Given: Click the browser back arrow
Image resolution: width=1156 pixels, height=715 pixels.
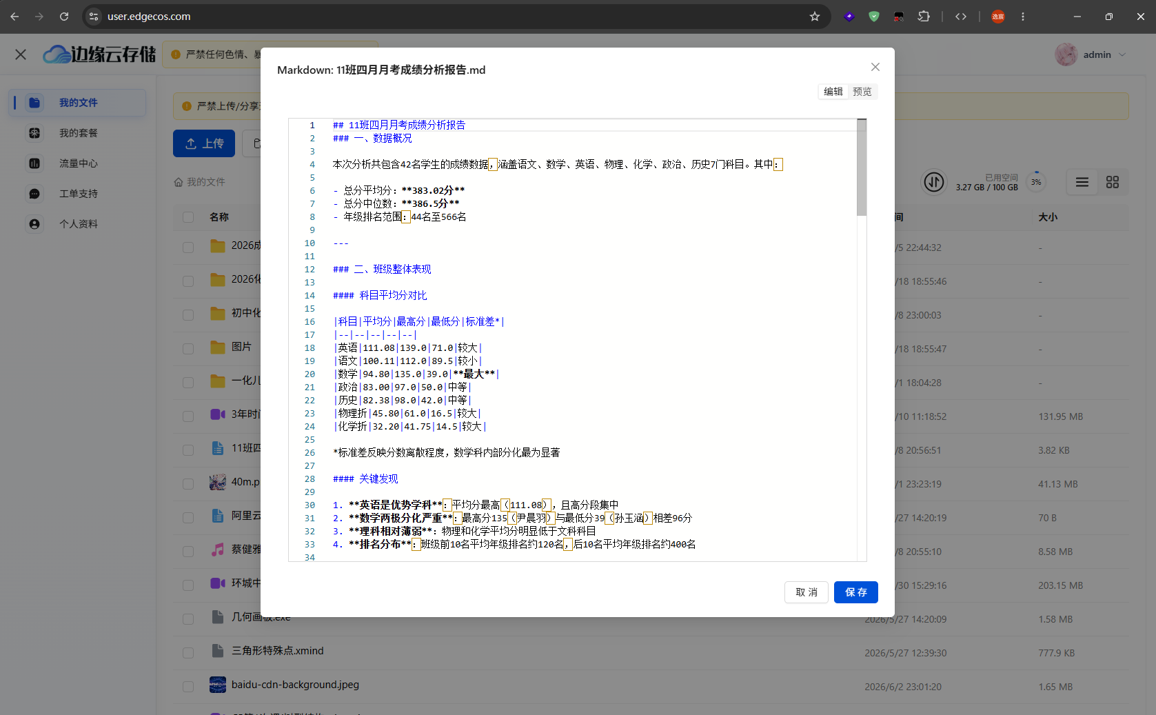Looking at the screenshot, I should 14,17.
